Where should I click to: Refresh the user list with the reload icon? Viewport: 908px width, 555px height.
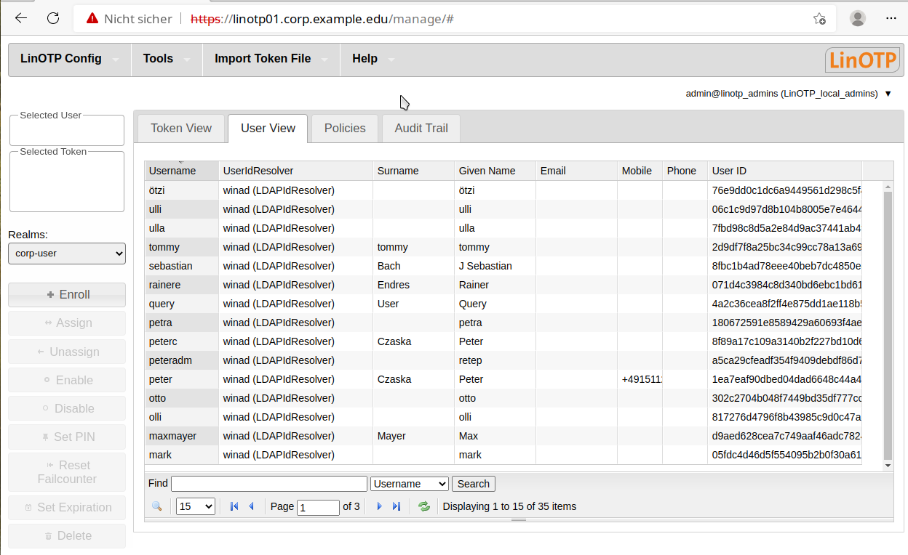tap(424, 506)
